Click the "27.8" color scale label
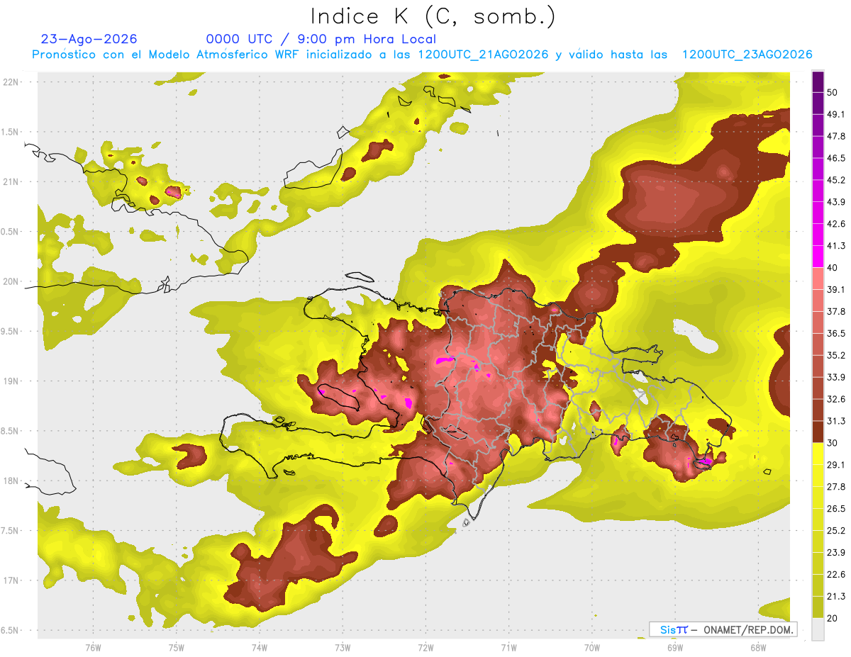This screenshot has height=657, width=851. point(836,486)
